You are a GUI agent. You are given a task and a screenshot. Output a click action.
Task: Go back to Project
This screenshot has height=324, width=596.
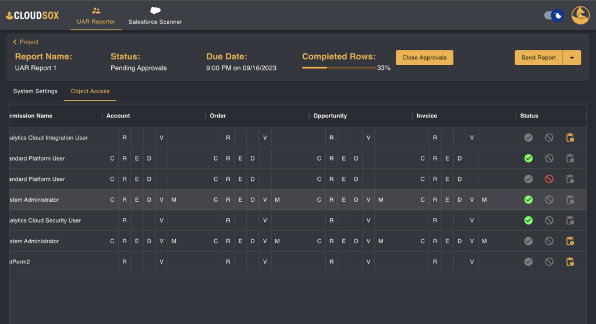(26, 42)
